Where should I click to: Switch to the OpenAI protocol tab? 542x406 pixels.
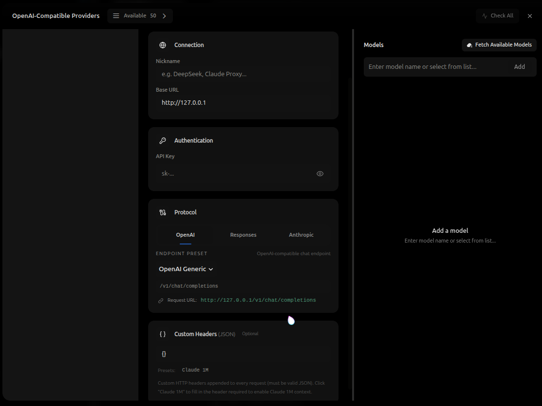tap(185, 235)
